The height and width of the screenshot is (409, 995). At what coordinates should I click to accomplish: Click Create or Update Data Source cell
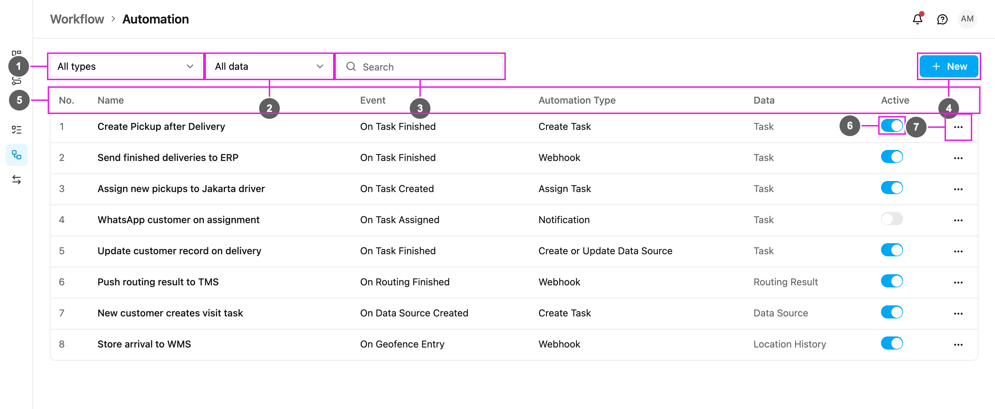[605, 251]
